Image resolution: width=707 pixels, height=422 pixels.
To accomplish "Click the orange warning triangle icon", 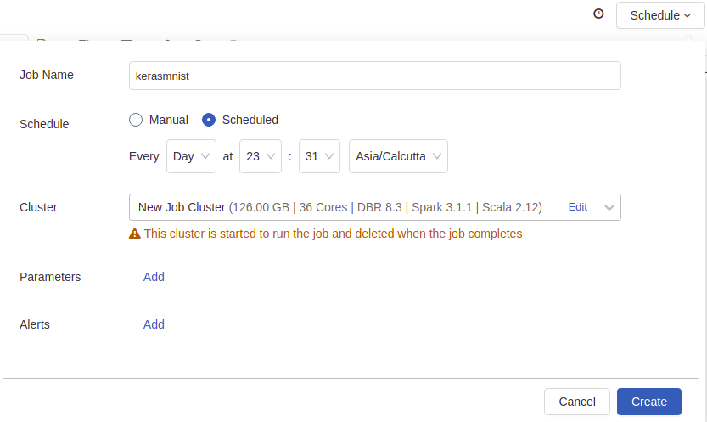I will click(x=134, y=234).
